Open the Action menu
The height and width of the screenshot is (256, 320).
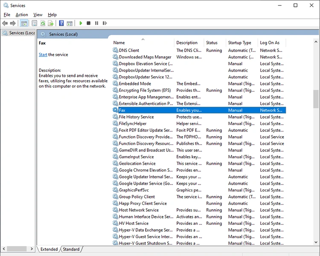(22, 15)
